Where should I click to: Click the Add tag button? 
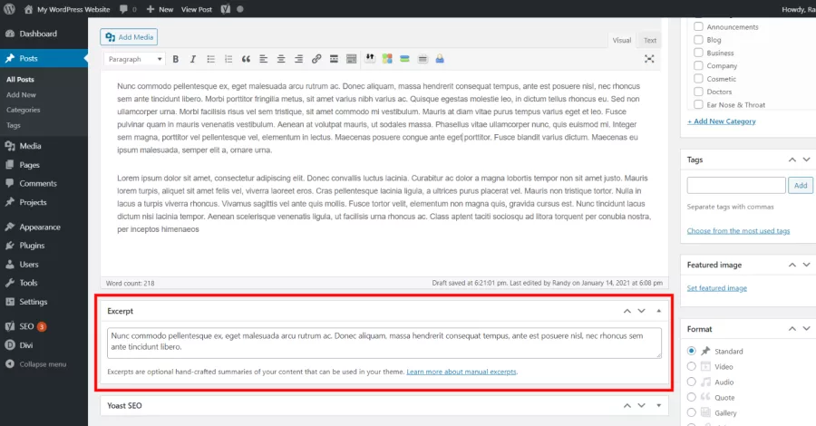[801, 185]
